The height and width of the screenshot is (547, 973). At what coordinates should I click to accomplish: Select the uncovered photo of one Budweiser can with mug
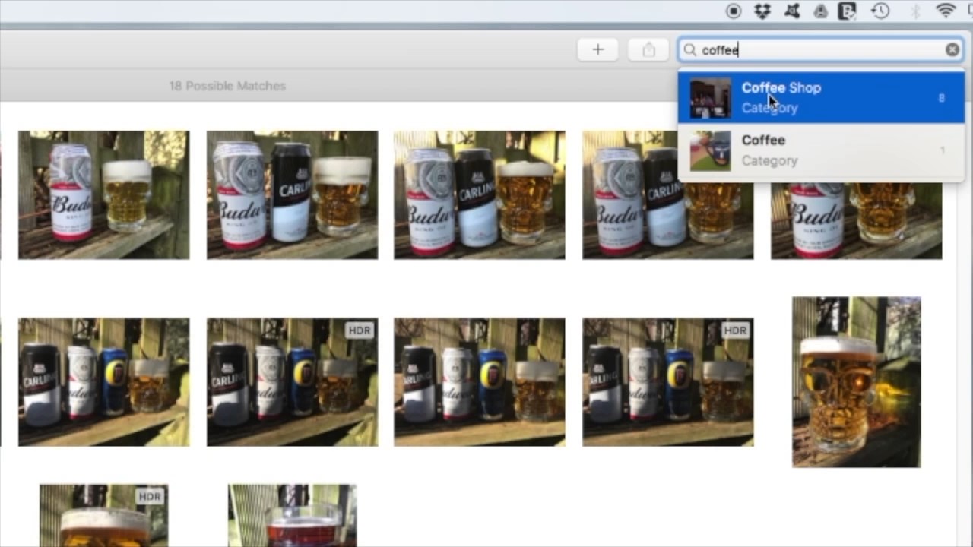pos(103,194)
